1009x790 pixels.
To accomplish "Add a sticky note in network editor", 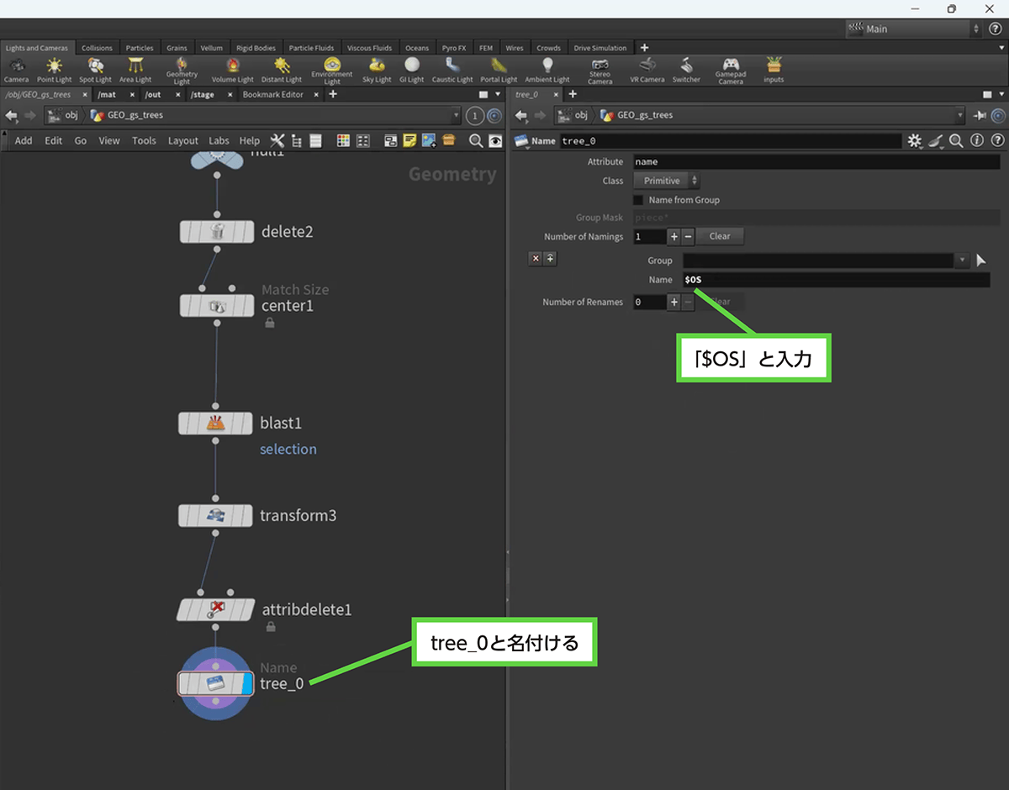I will [x=409, y=140].
